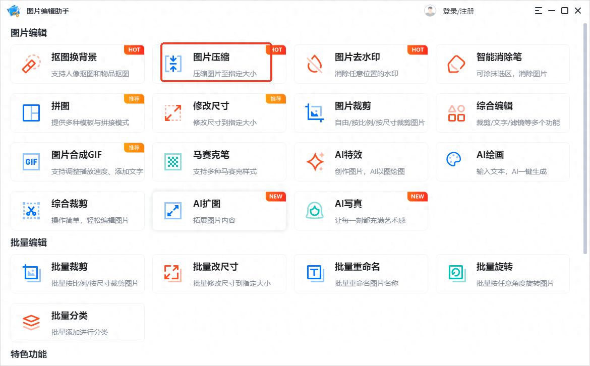Click the 抠图换背景 eraser icon
The height and width of the screenshot is (366, 590).
[x=31, y=64]
